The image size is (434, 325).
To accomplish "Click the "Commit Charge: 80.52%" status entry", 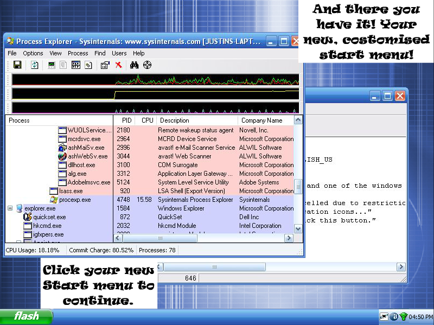I will [x=101, y=250].
